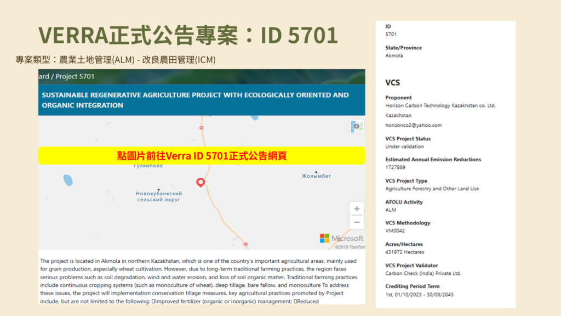Click the 'Under validation' project status
Image resolution: width=561 pixels, height=316 pixels.
[404, 146]
